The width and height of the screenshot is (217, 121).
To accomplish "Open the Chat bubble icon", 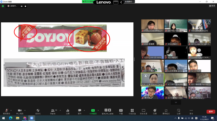I will [80, 111].
